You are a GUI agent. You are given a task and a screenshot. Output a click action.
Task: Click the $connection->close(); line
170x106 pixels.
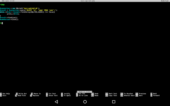tap(9, 20)
